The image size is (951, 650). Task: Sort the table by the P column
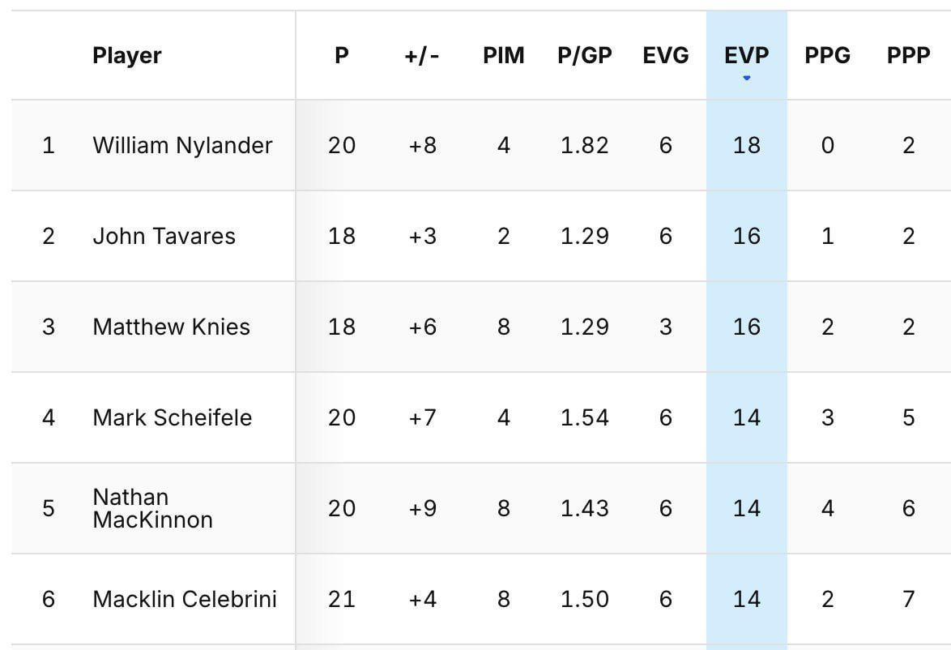343,55
